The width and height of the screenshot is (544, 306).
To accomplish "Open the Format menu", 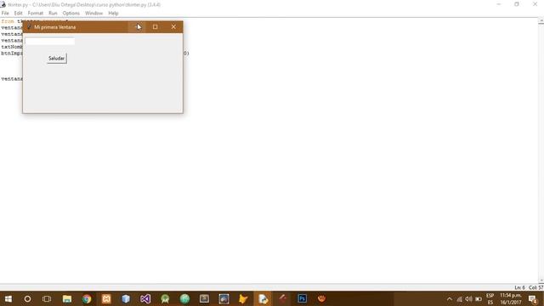I will click(36, 14).
